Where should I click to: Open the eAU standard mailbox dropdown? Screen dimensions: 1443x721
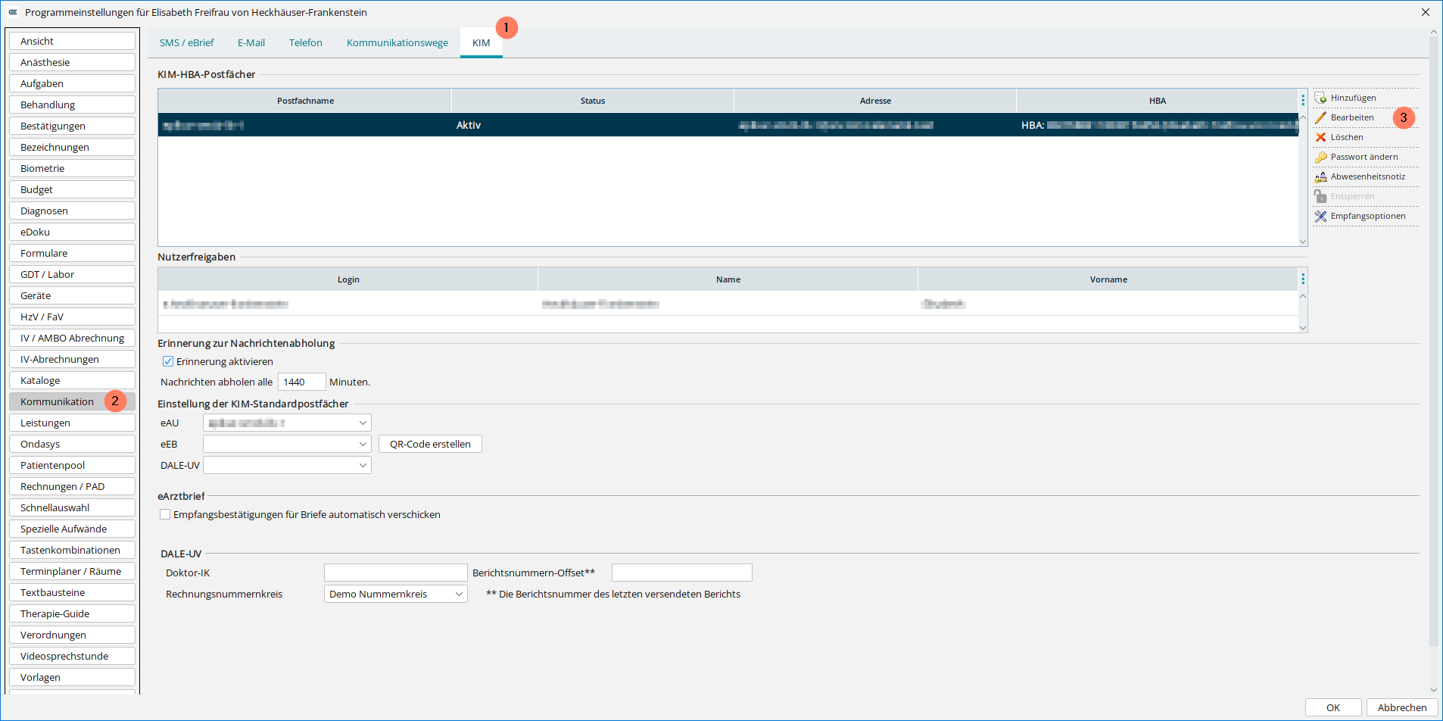287,423
